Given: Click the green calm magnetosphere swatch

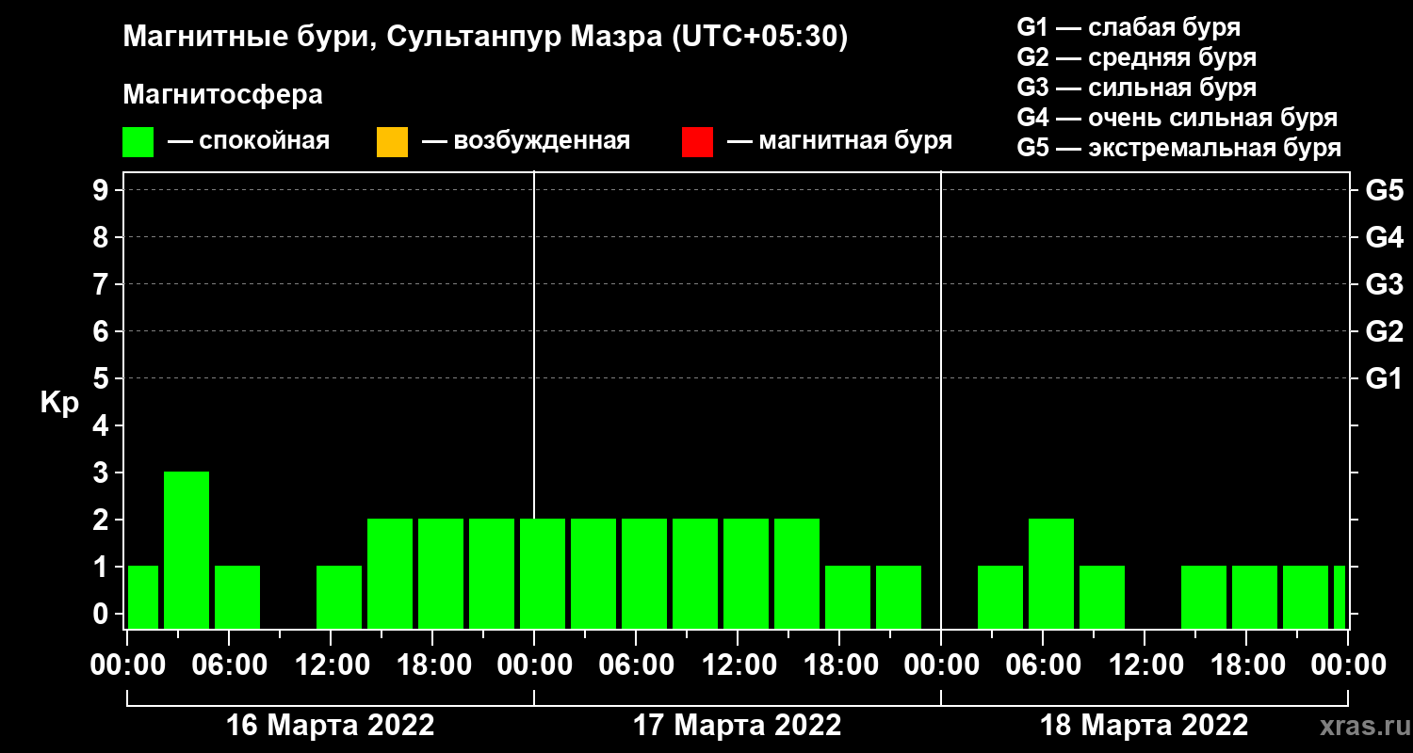Looking at the screenshot, I should click(x=138, y=142).
